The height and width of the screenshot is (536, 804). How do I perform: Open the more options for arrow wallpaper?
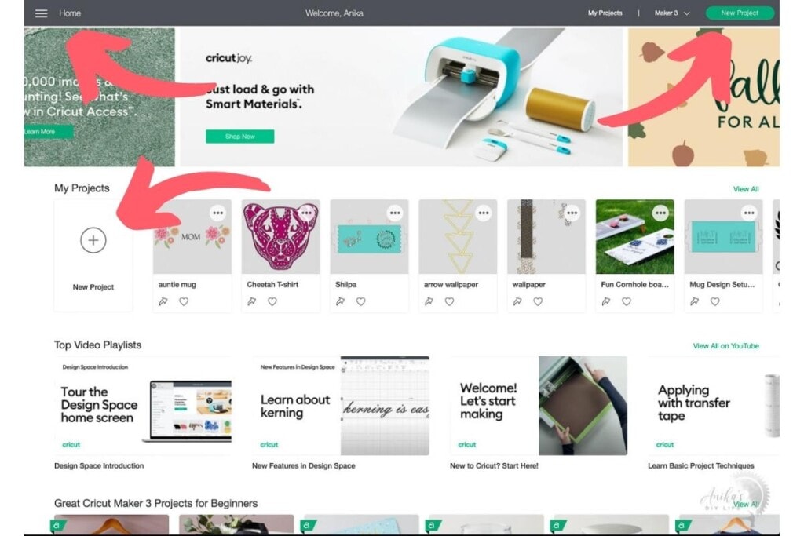[x=484, y=213]
